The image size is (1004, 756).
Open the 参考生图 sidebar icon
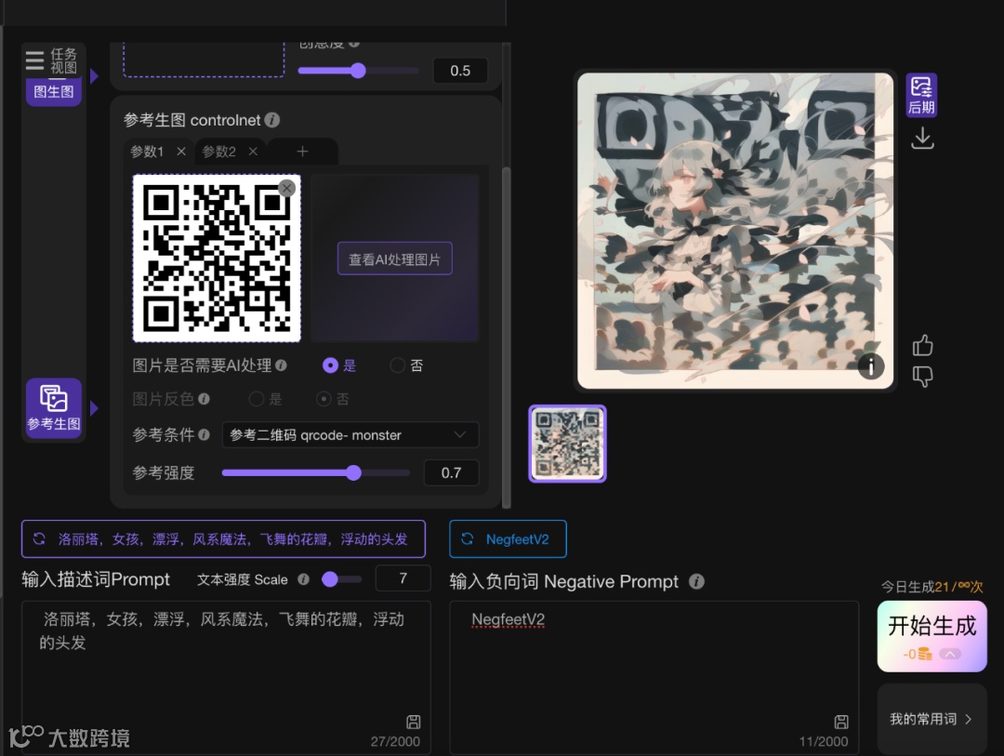point(54,407)
